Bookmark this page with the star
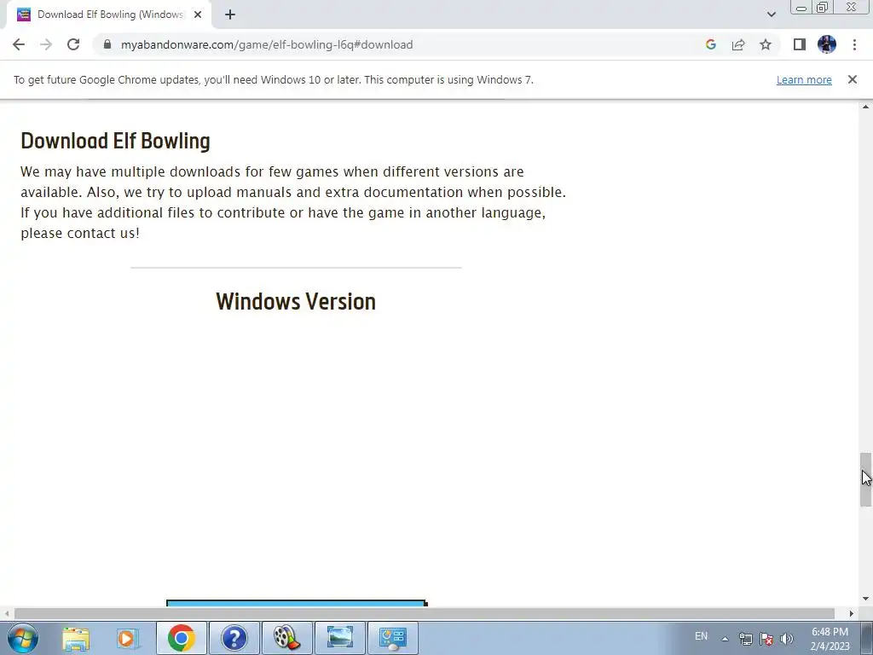 pyautogui.click(x=766, y=44)
